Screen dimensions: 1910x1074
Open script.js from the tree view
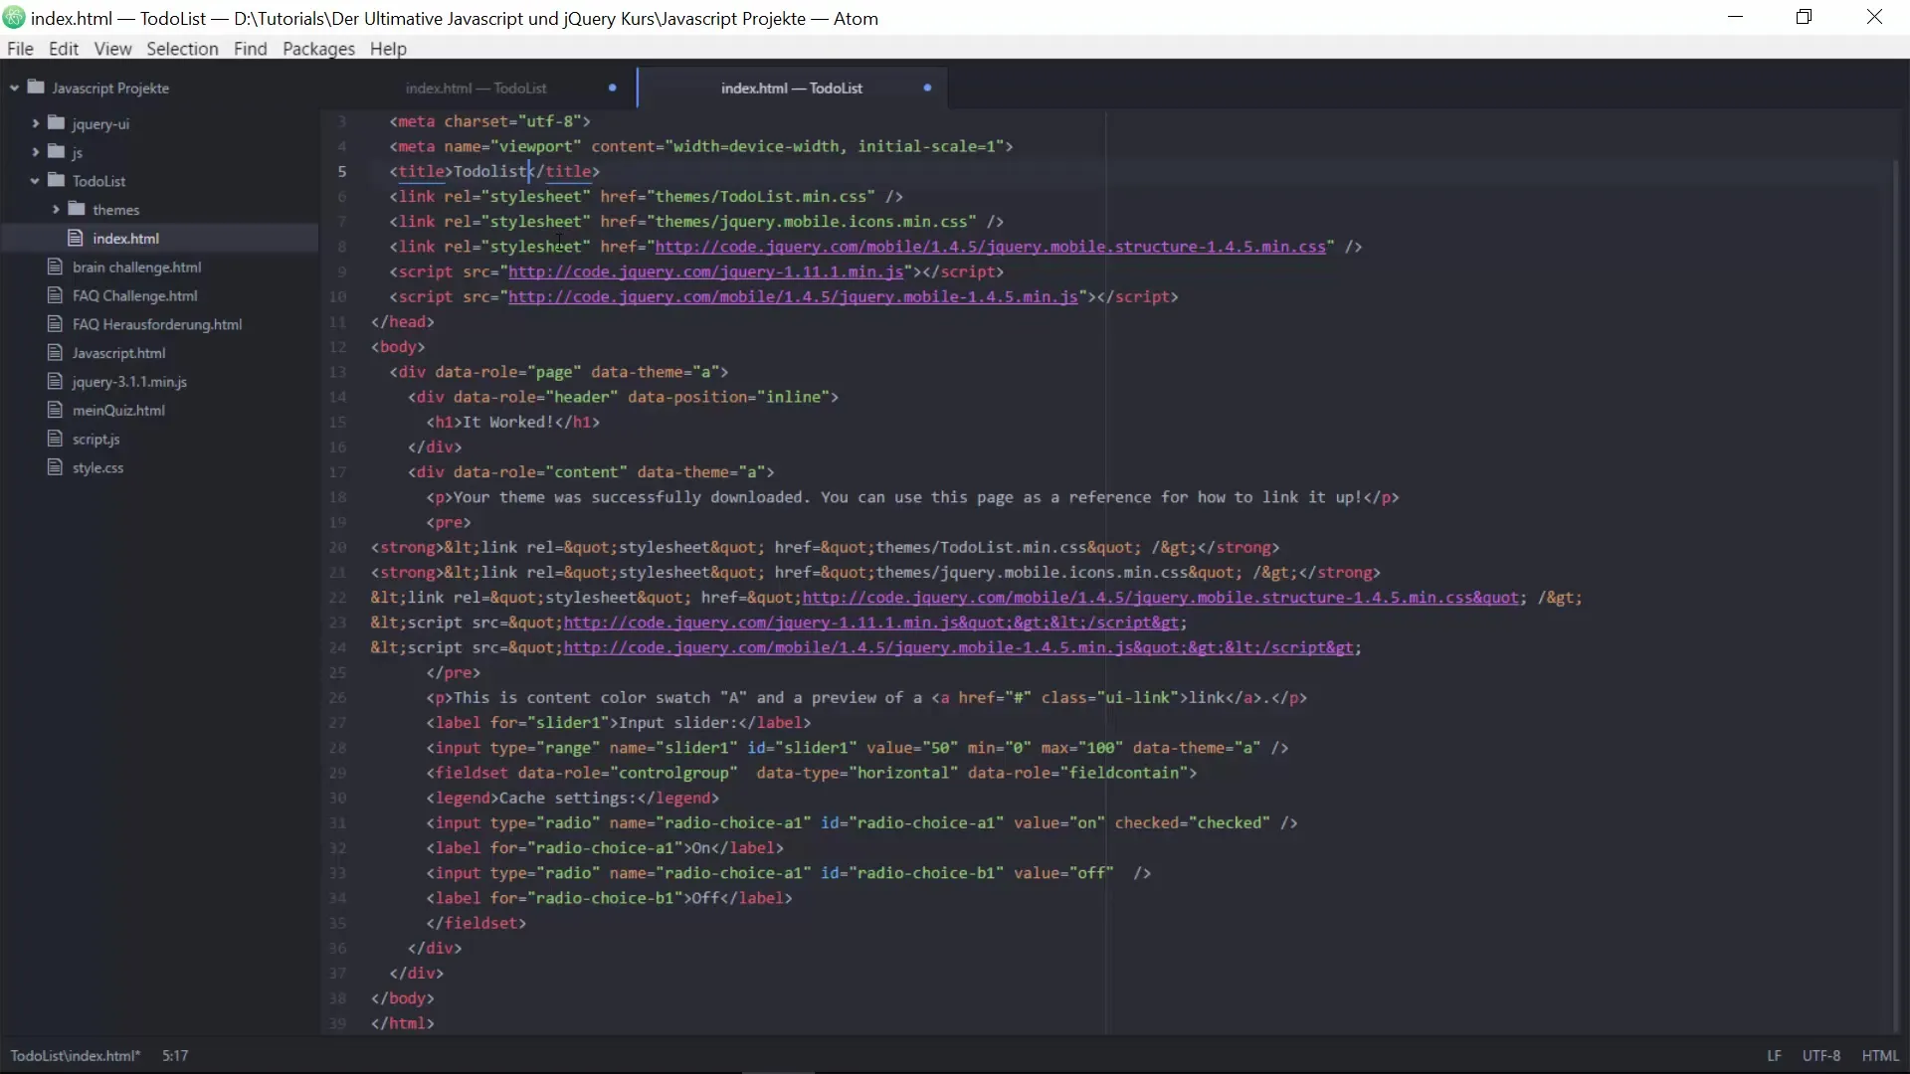click(x=95, y=439)
